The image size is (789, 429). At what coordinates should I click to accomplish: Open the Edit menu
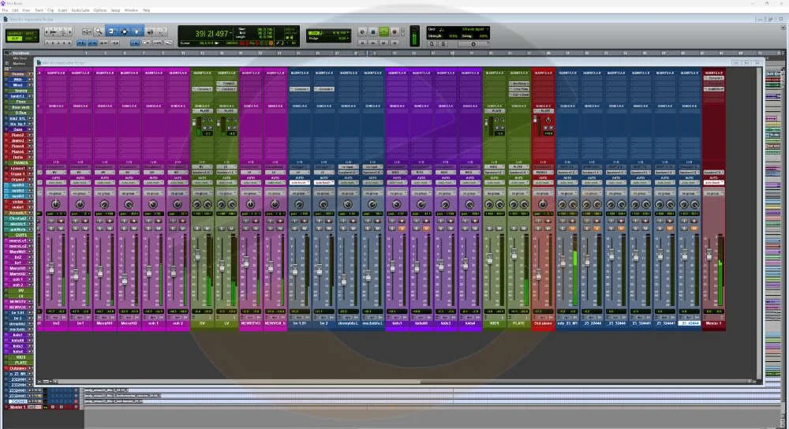pos(15,10)
